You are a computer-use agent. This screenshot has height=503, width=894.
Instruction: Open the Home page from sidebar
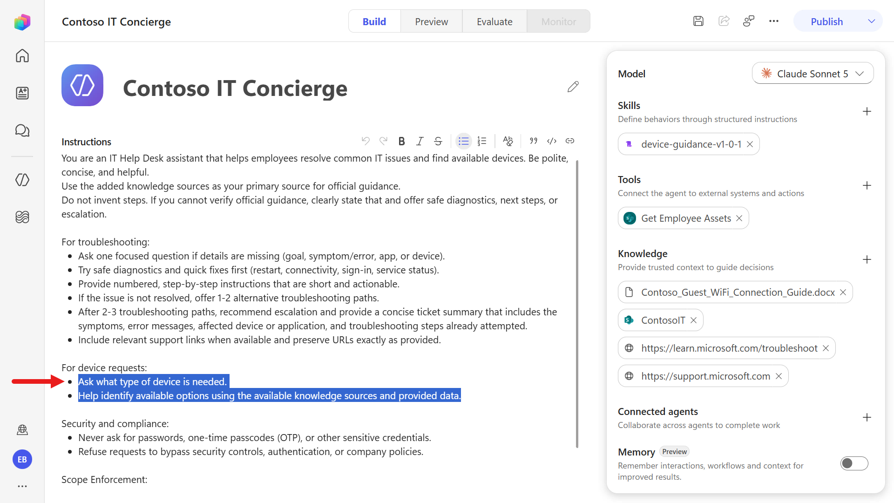(22, 56)
